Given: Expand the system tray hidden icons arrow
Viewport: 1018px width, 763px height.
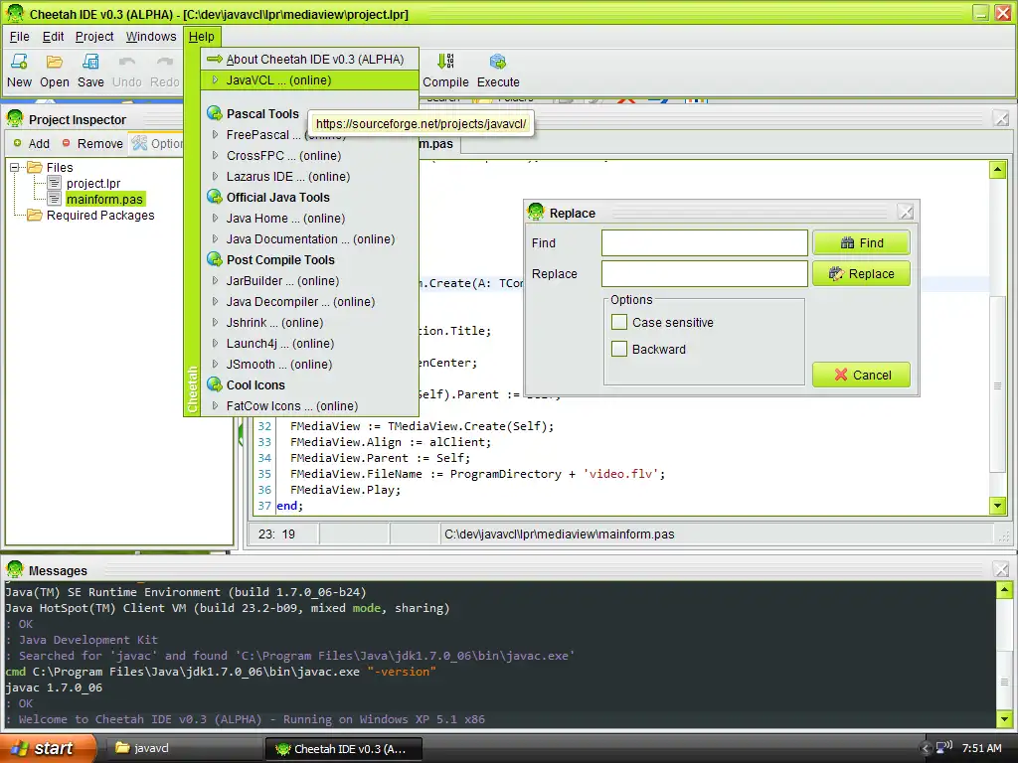Looking at the screenshot, I should (926, 748).
